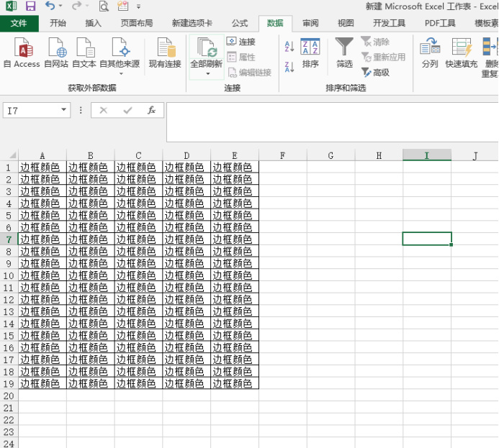Sort ascending with A to Z icon
This screenshot has width=499, height=448.
coord(289,47)
